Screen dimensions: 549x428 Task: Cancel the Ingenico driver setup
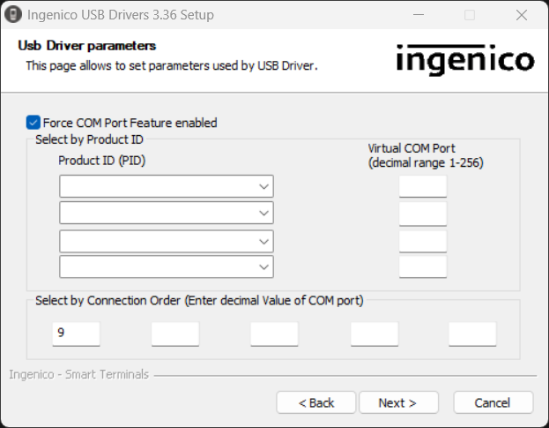pos(493,402)
